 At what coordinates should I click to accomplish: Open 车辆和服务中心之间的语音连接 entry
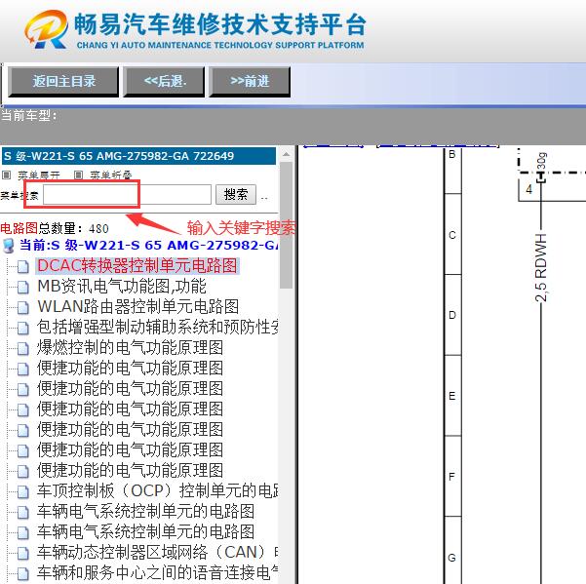pos(157,572)
